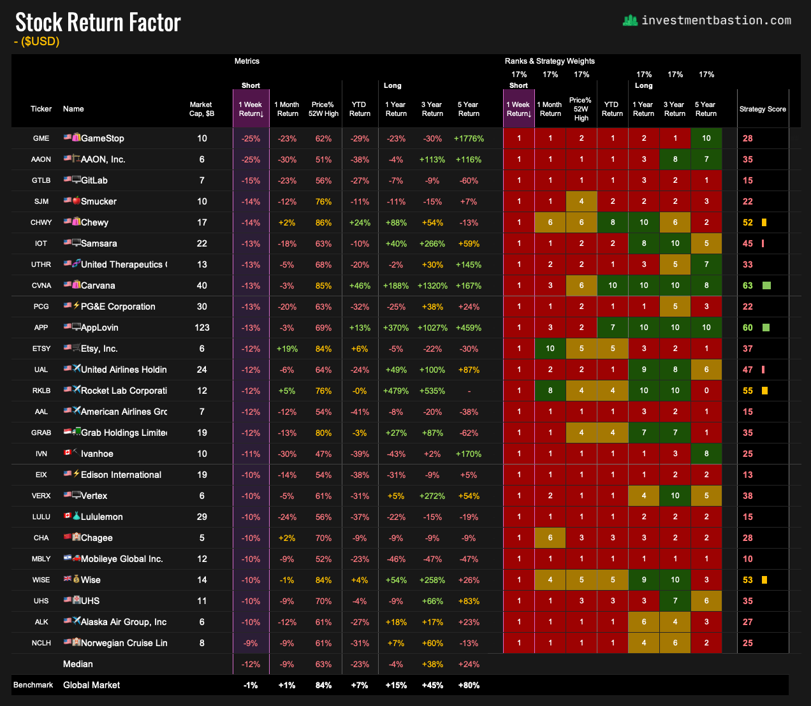Click the airplane icon beside United Airlines
The height and width of the screenshot is (706, 811).
[x=77, y=369]
